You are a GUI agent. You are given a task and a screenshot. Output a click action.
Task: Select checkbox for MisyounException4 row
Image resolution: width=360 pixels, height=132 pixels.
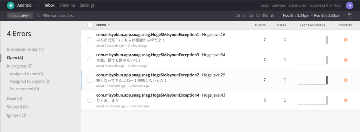[x=90, y=100]
